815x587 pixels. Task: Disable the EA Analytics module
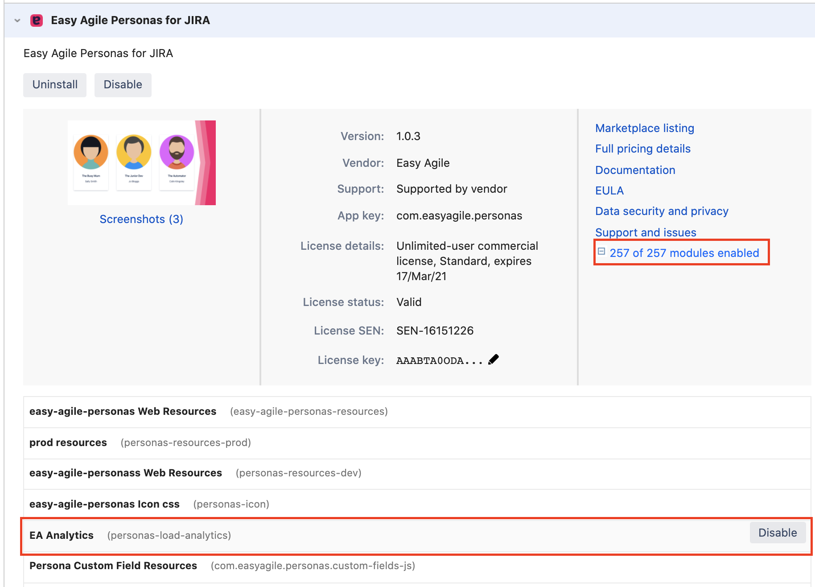777,533
